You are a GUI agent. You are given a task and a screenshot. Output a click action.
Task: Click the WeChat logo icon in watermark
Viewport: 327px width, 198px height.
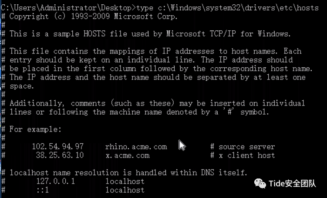(x=260, y=183)
